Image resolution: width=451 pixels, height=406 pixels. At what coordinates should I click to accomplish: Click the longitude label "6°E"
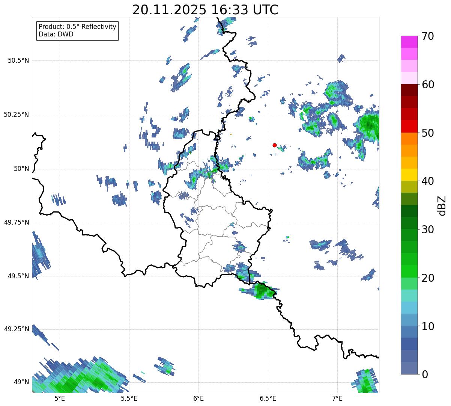tap(198, 398)
